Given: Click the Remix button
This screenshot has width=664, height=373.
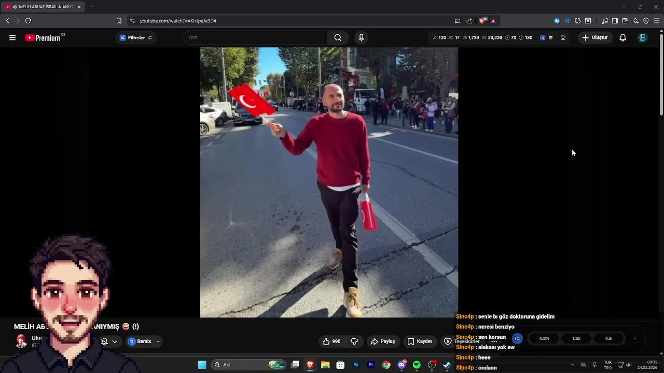Looking at the screenshot, I should 140,341.
